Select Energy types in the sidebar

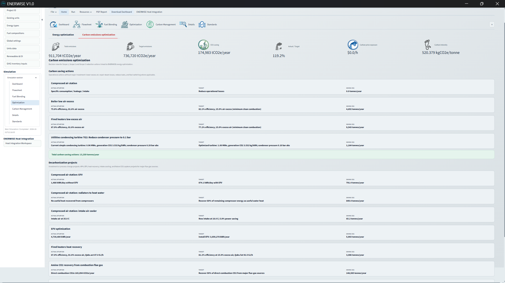(x=22, y=26)
